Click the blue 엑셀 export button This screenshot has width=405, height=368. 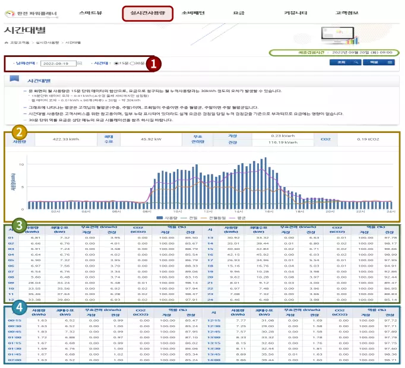379,62
